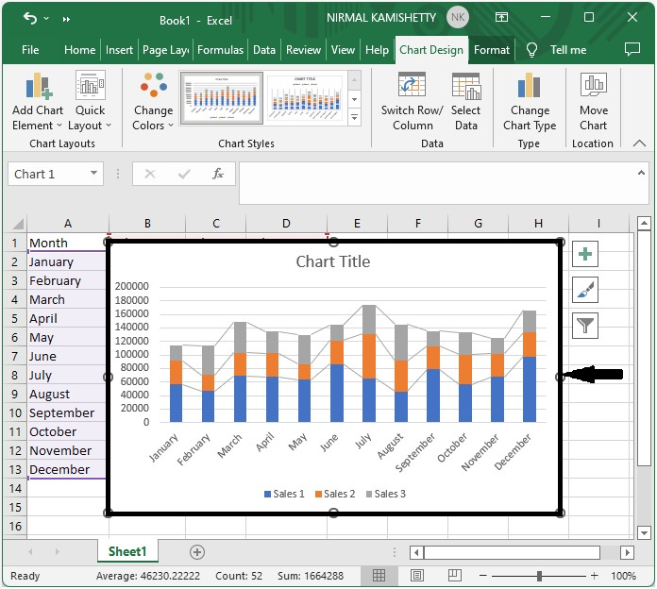Open the Name Box dropdown arrow
This screenshot has height=589, width=657.
93,173
